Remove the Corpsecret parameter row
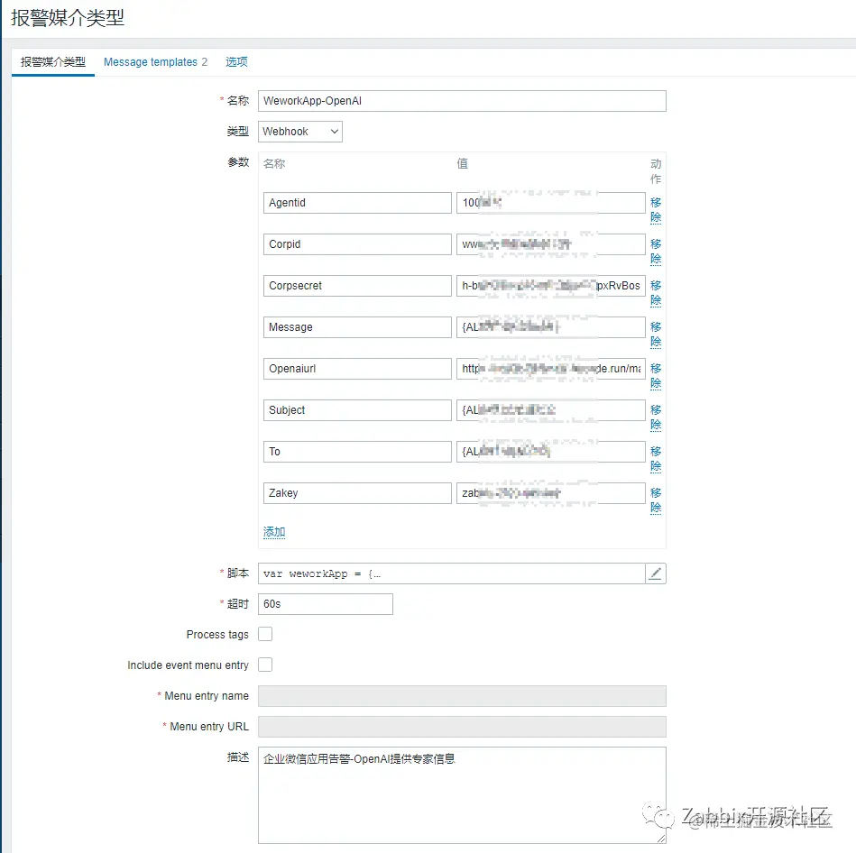The width and height of the screenshot is (856, 853). coord(656,293)
